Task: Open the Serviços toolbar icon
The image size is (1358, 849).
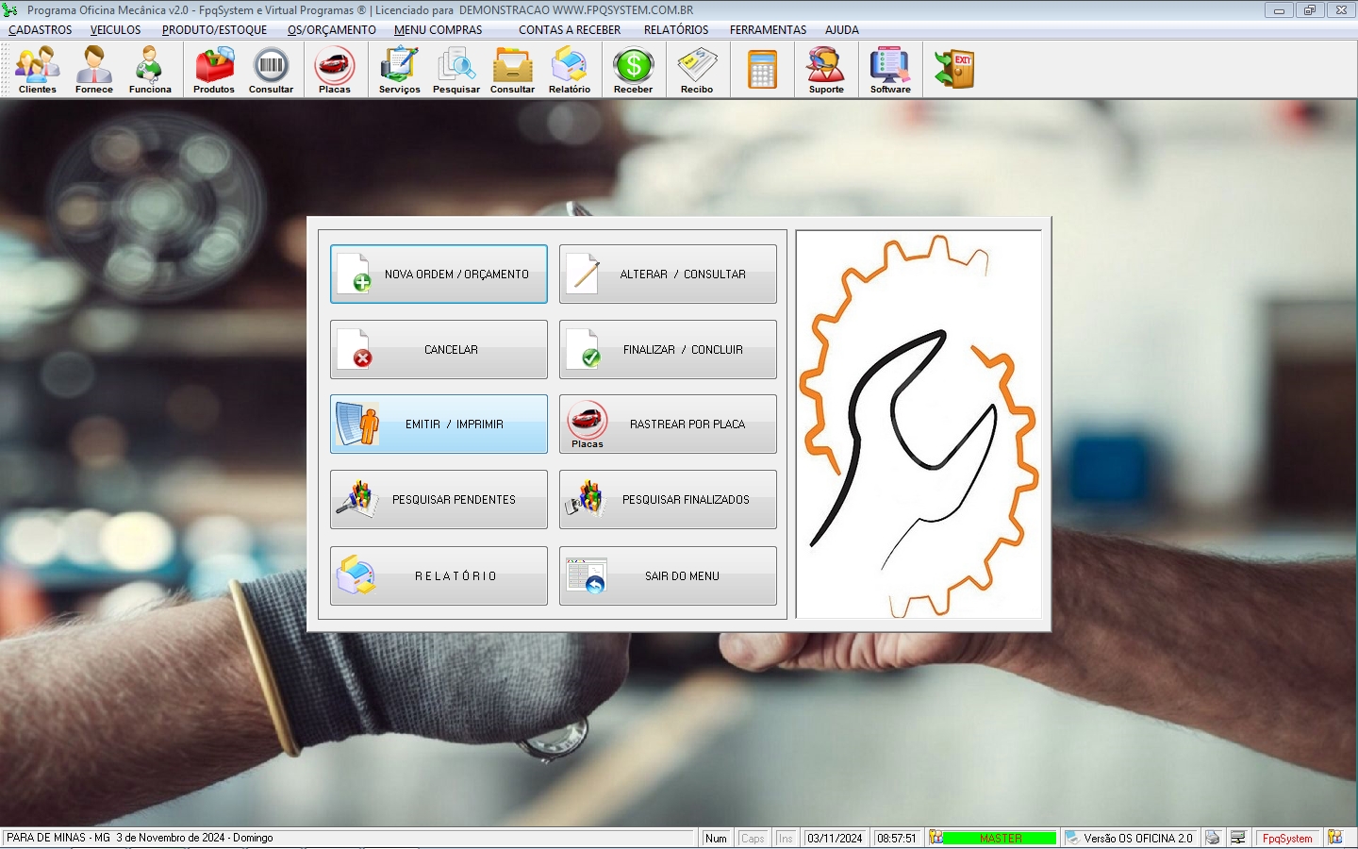Action: pos(400,70)
